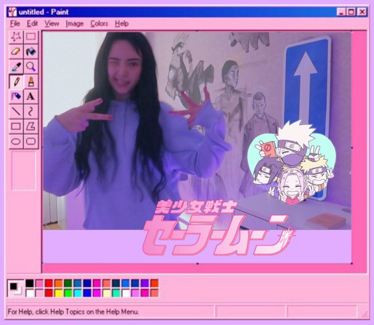
Task: Choose the Eraser tool
Action: point(16,52)
